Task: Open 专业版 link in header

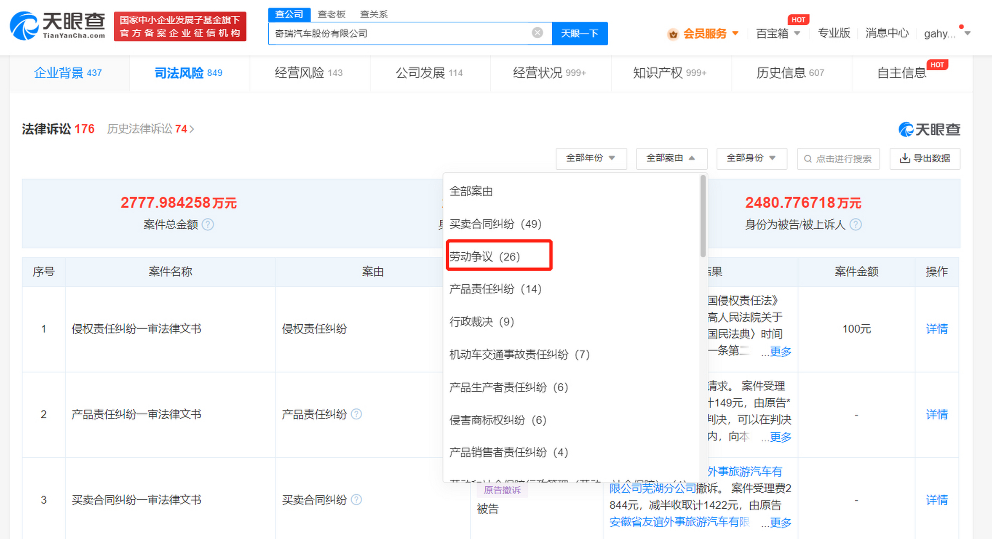Action: point(834,33)
